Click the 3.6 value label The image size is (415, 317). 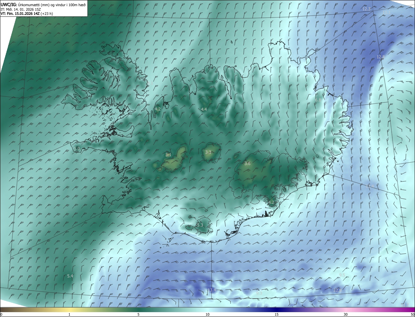tap(247, 164)
